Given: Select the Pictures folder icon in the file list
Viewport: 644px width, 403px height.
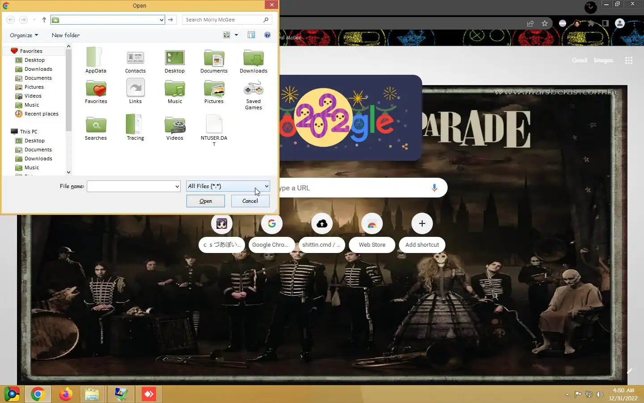Looking at the screenshot, I should [x=214, y=91].
